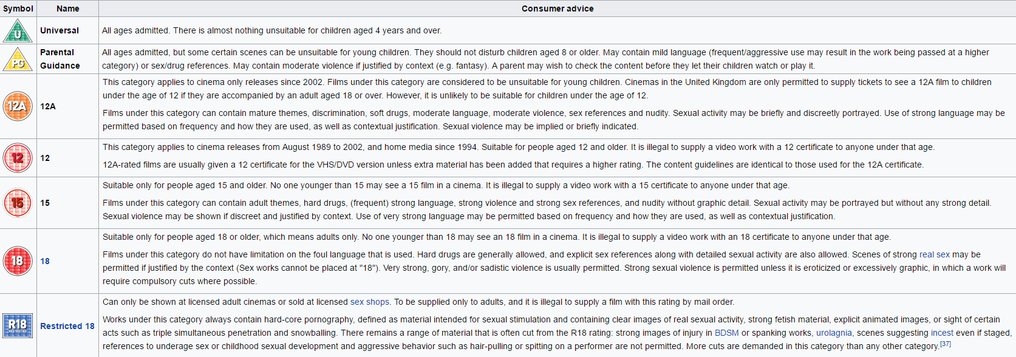
Task: Select the Universal name cell
Action: (x=68, y=30)
